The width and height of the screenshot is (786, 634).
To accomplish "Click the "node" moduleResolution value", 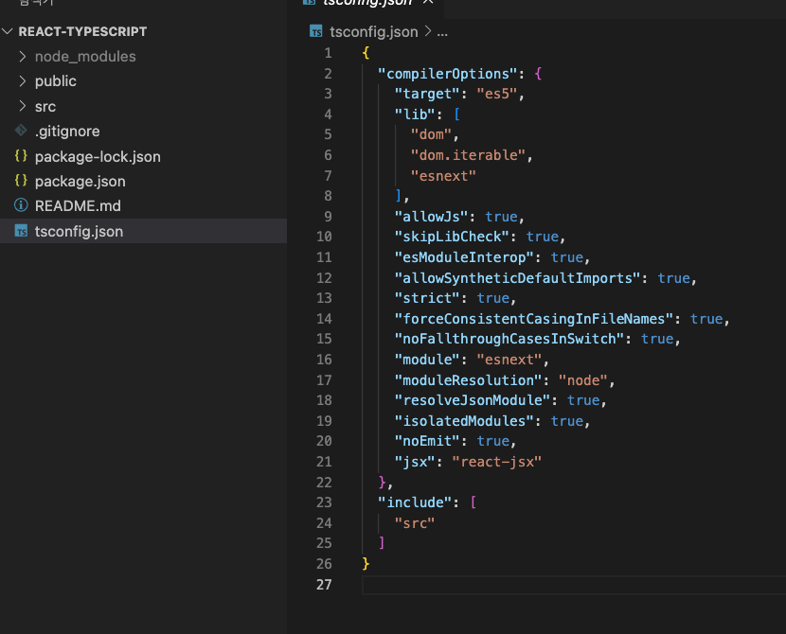I will [x=583, y=380].
